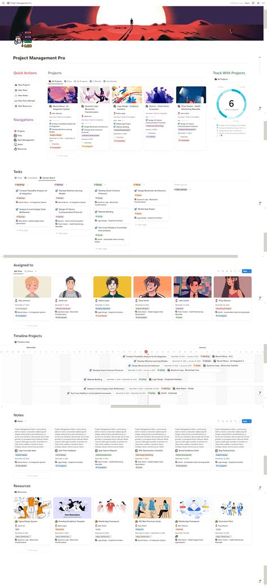Click the timeline horizontal scrollbar thumb
The image size is (267, 588).
coord(136,406)
